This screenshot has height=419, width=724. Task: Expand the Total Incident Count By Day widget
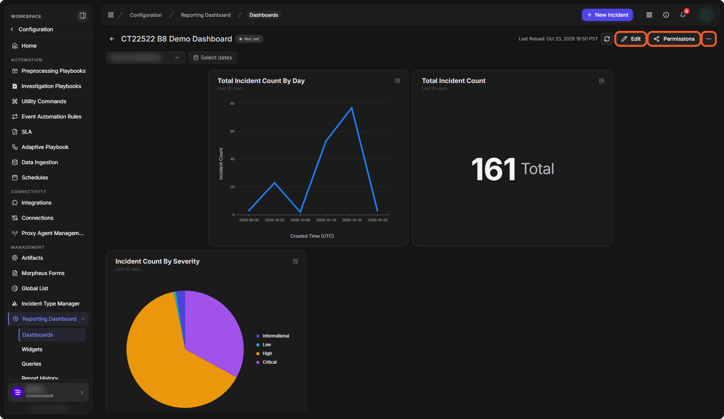point(397,81)
